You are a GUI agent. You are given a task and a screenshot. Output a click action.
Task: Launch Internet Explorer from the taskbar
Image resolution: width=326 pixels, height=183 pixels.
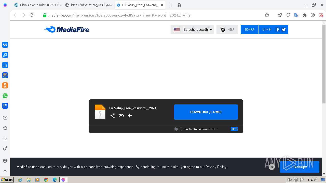20,180
